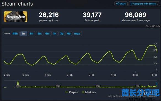Click the 96,069 all-time peak figure

(135, 15)
